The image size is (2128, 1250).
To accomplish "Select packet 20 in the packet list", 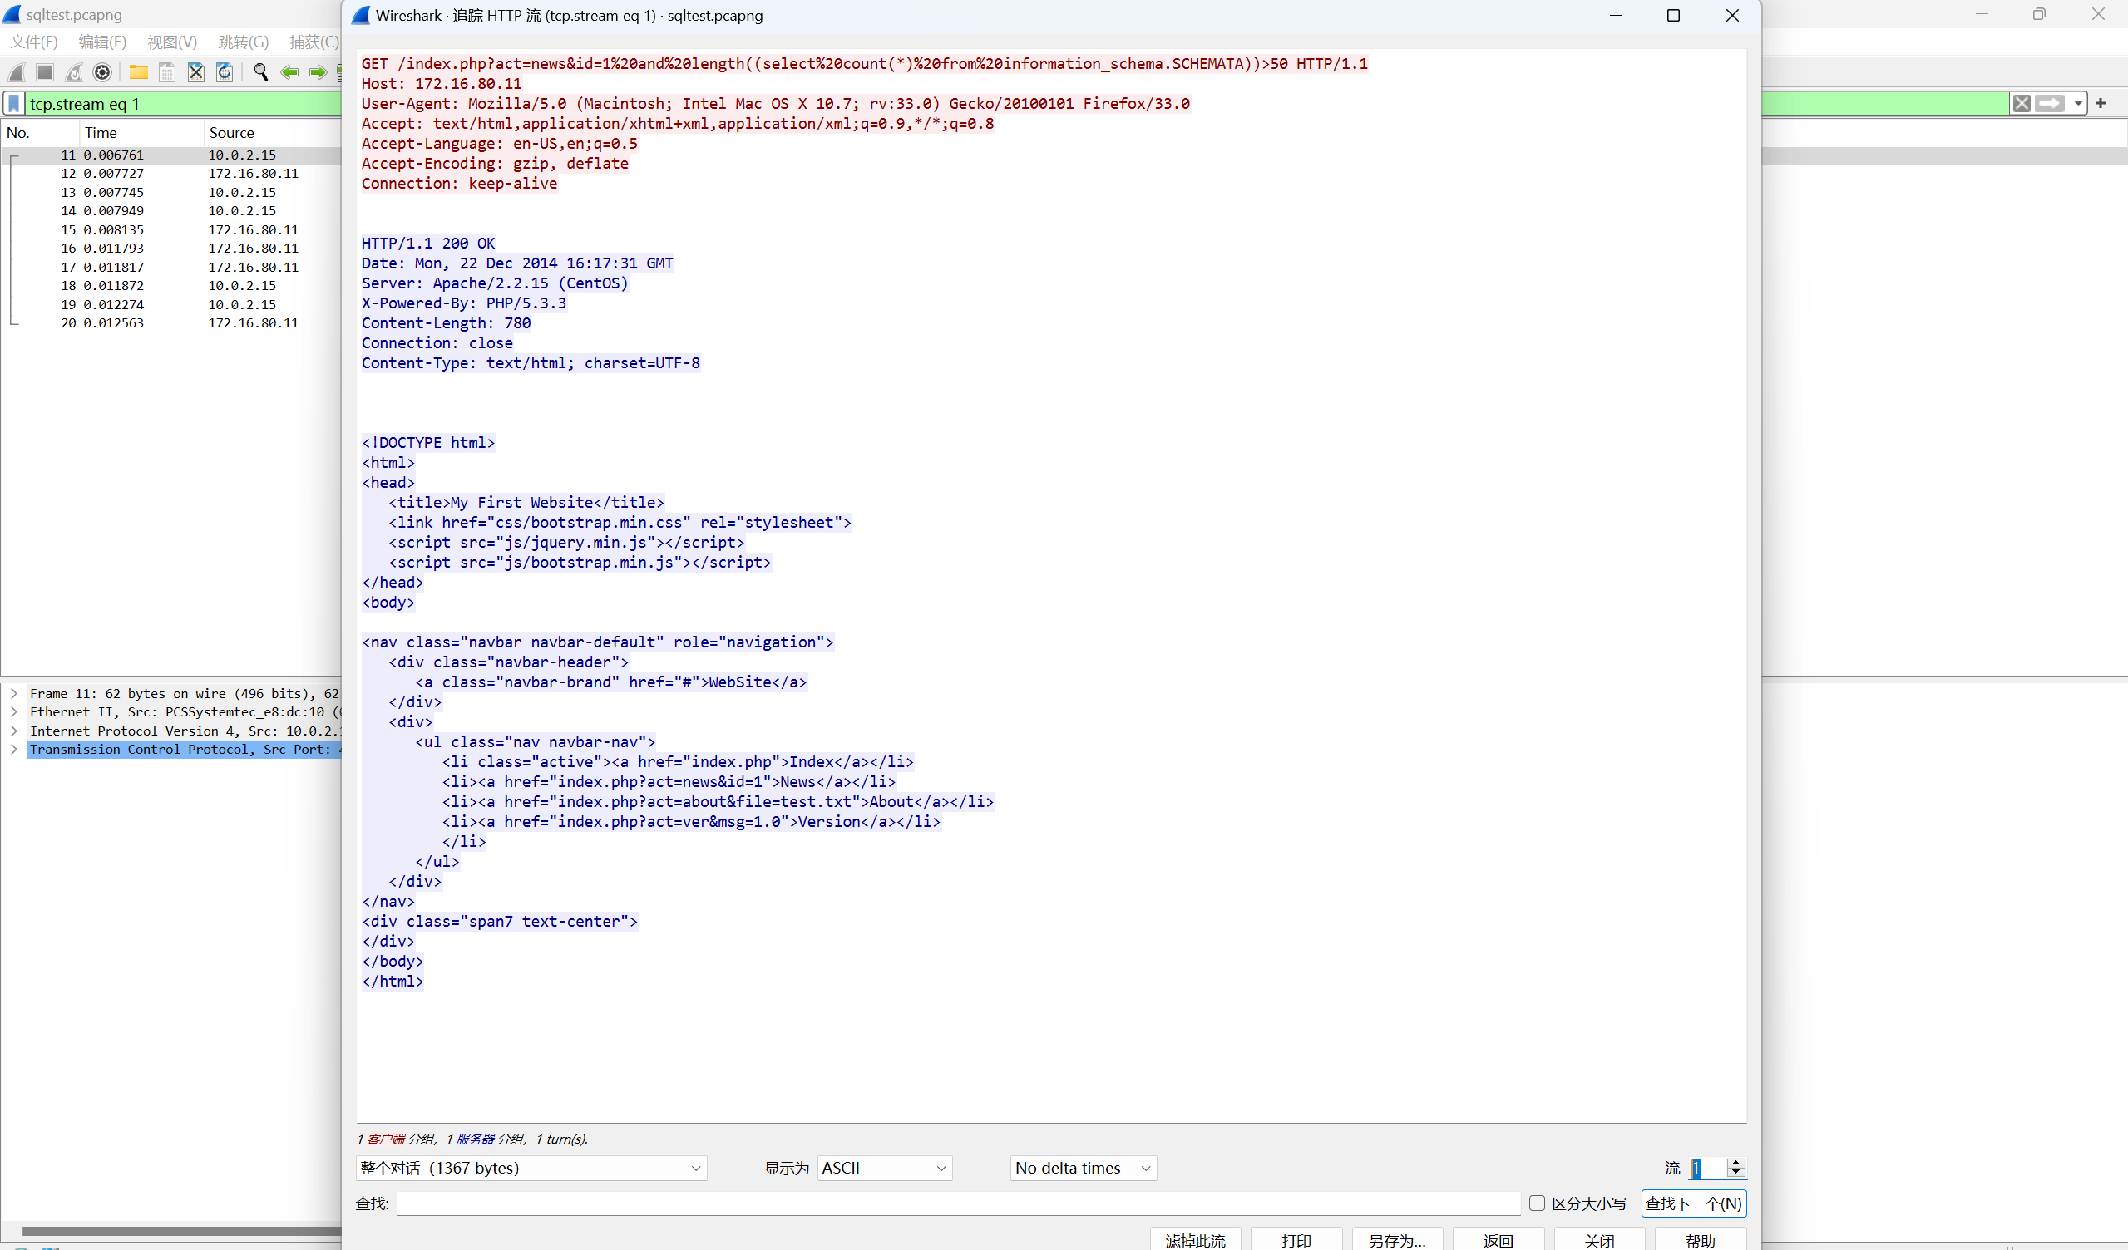I will [x=171, y=323].
